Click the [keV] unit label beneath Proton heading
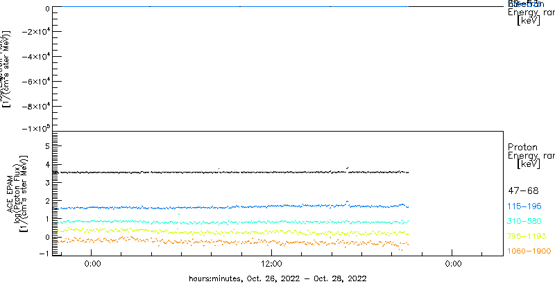This screenshot has height=284, width=555. [529, 164]
